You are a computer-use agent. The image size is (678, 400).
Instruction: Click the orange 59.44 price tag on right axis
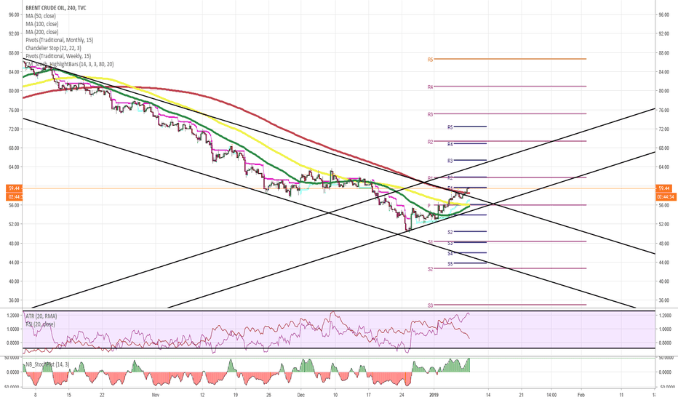(663, 188)
